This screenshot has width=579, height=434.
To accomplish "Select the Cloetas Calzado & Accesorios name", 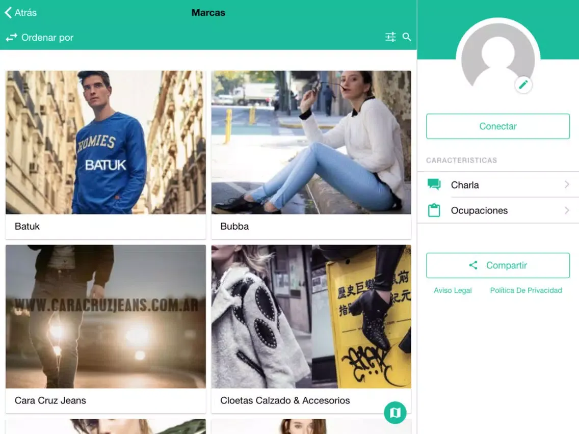I will (285, 400).
